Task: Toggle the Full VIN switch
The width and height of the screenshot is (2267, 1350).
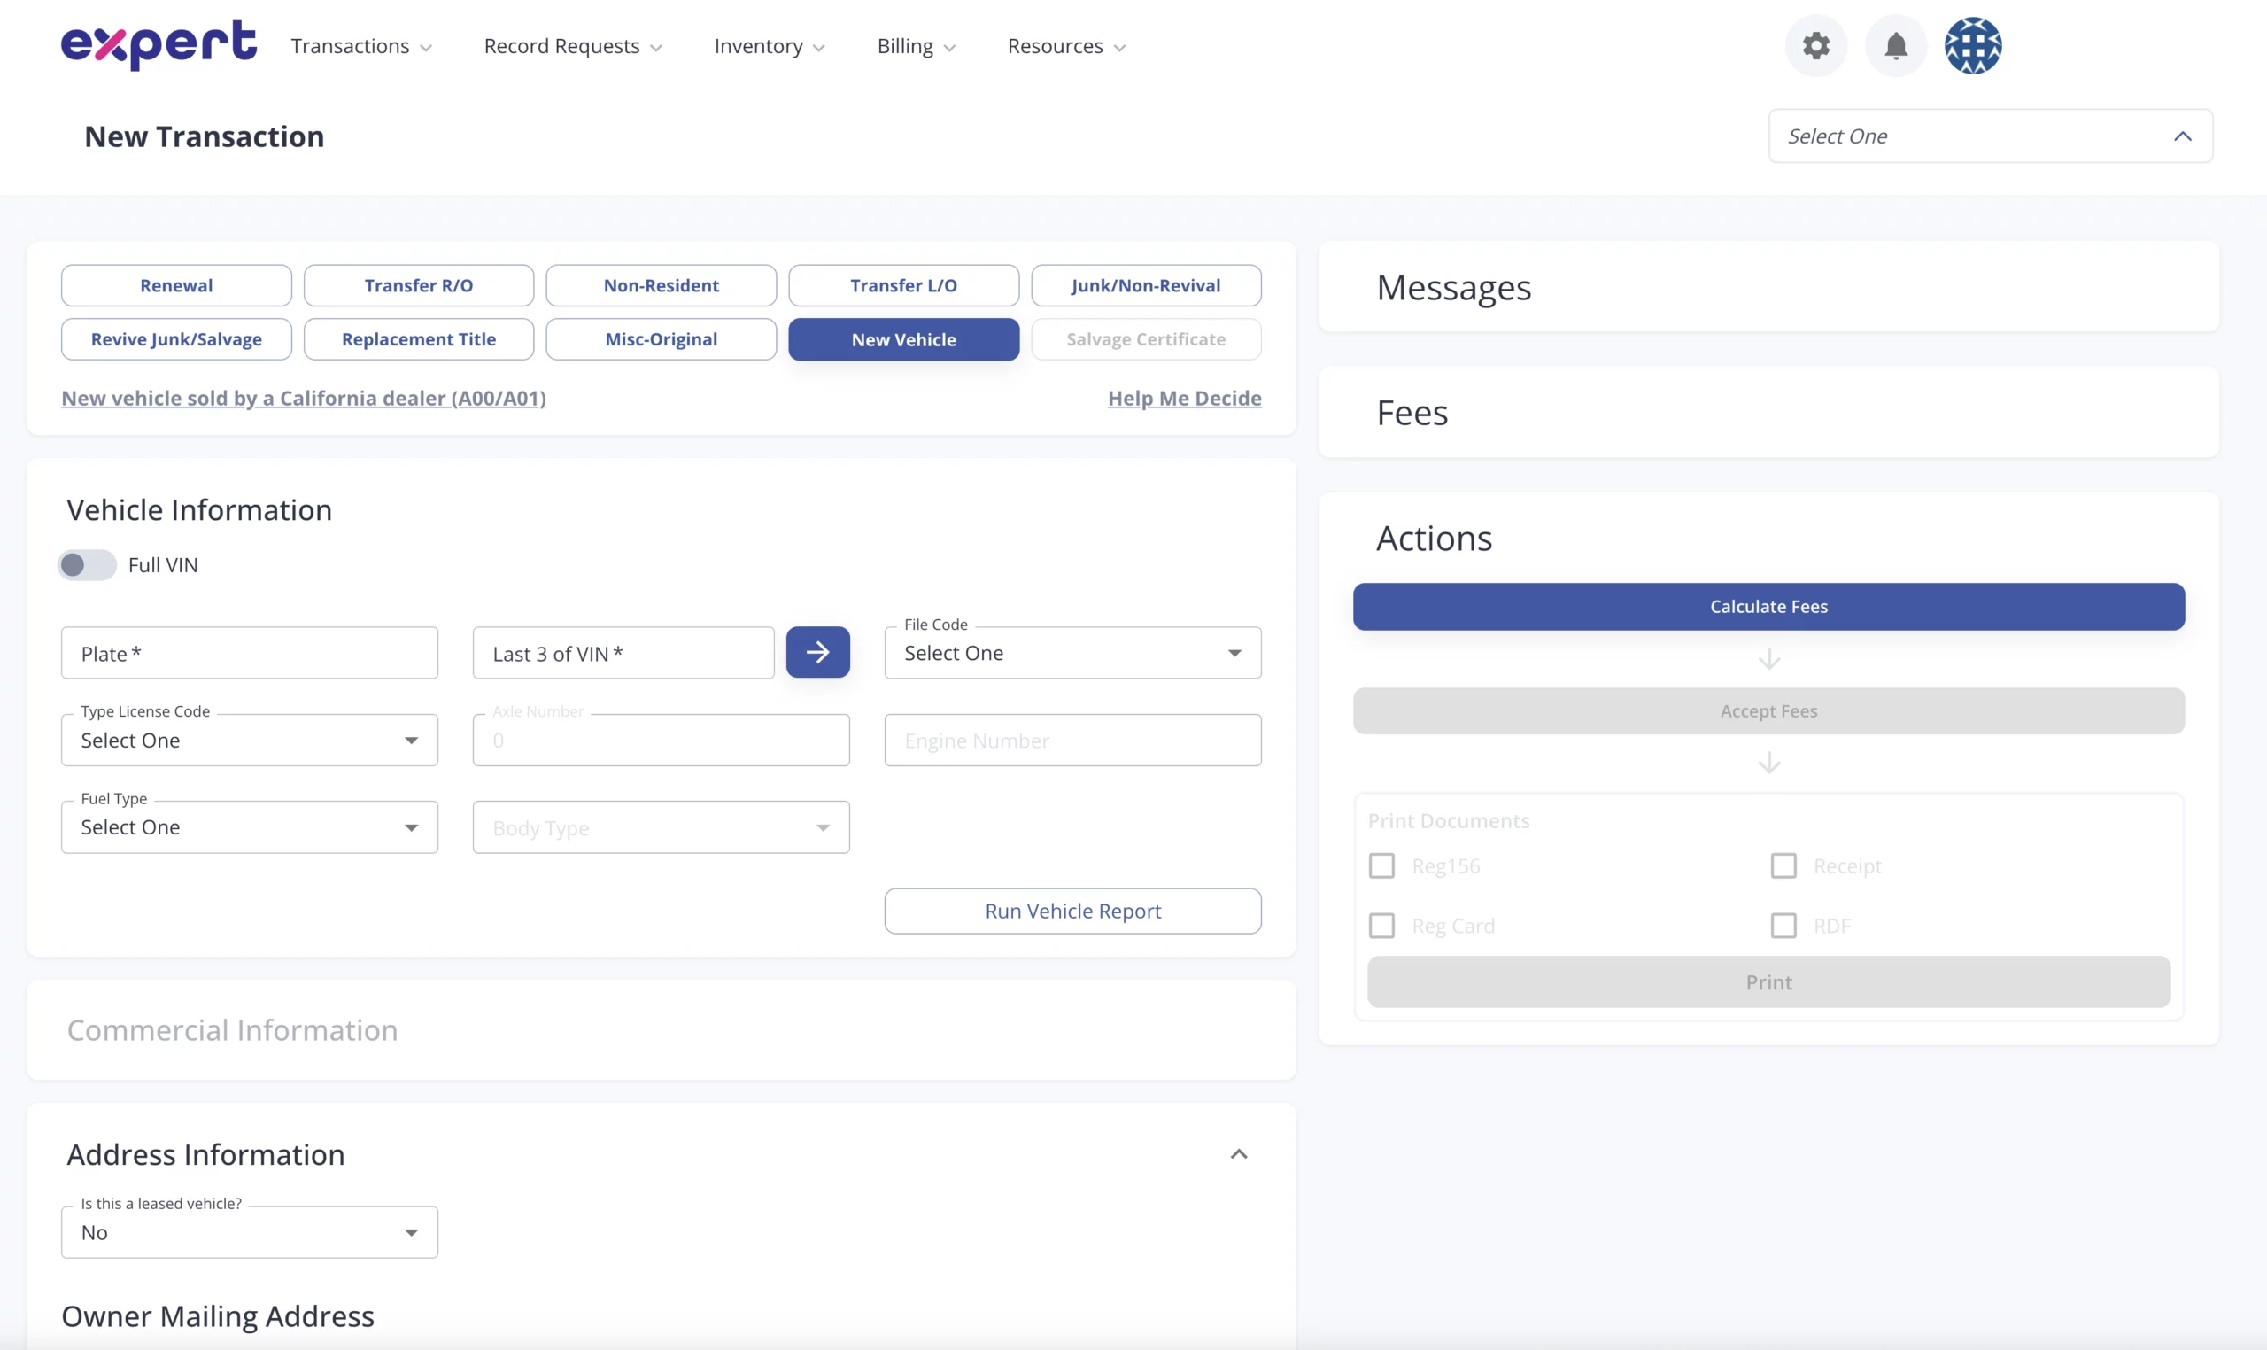Action: pyautogui.click(x=88, y=565)
